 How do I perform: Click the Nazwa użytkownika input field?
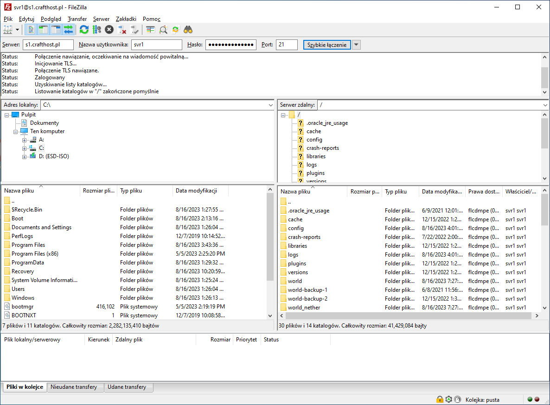pyautogui.click(x=157, y=45)
